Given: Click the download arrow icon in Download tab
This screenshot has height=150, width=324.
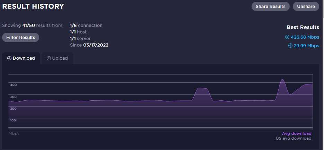Looking at the screenshot, I should [x=9, y=58].
